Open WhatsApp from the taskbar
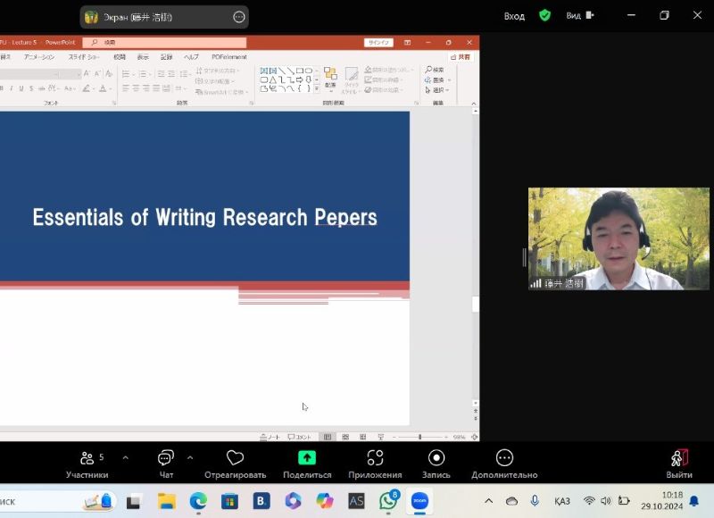 pyautogui.click(x=388, y=501)
